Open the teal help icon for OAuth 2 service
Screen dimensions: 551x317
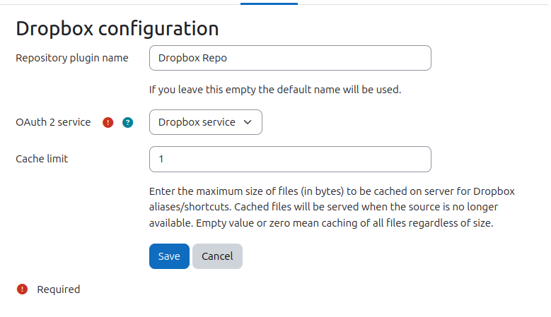click(127, 122)
